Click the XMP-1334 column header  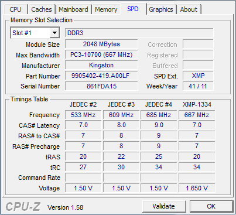click(x=197, y=104)
